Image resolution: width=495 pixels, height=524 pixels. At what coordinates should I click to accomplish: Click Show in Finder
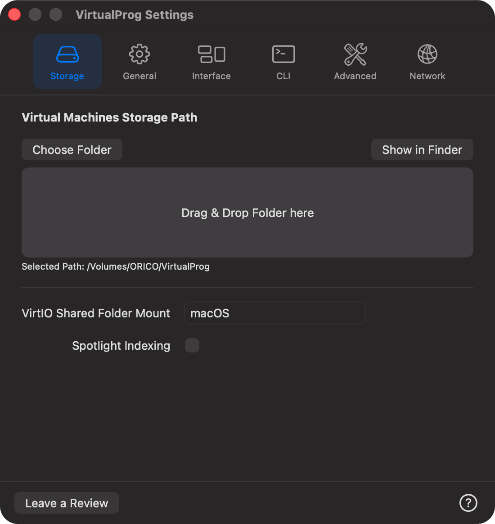point(422,149)
